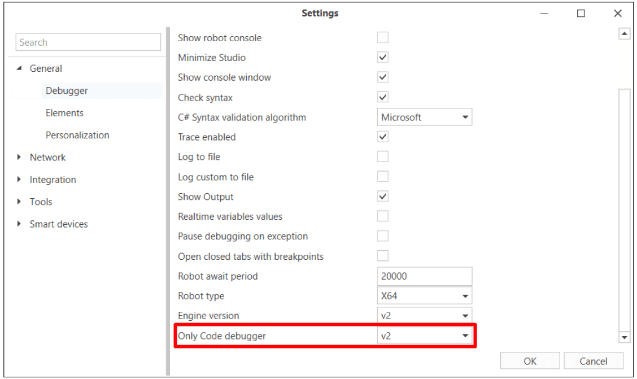Click the vertical scrollbar thumb
The image size is (637, 379).
(624, 209)
